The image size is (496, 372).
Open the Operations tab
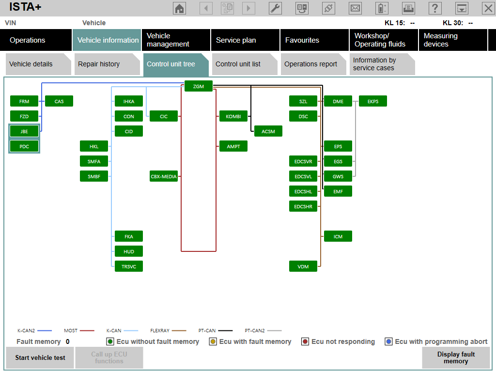coord(36,40)
